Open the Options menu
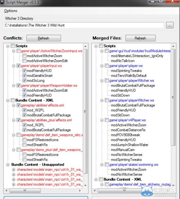This screenshot has height=199, width=180. tap(11, 11)
